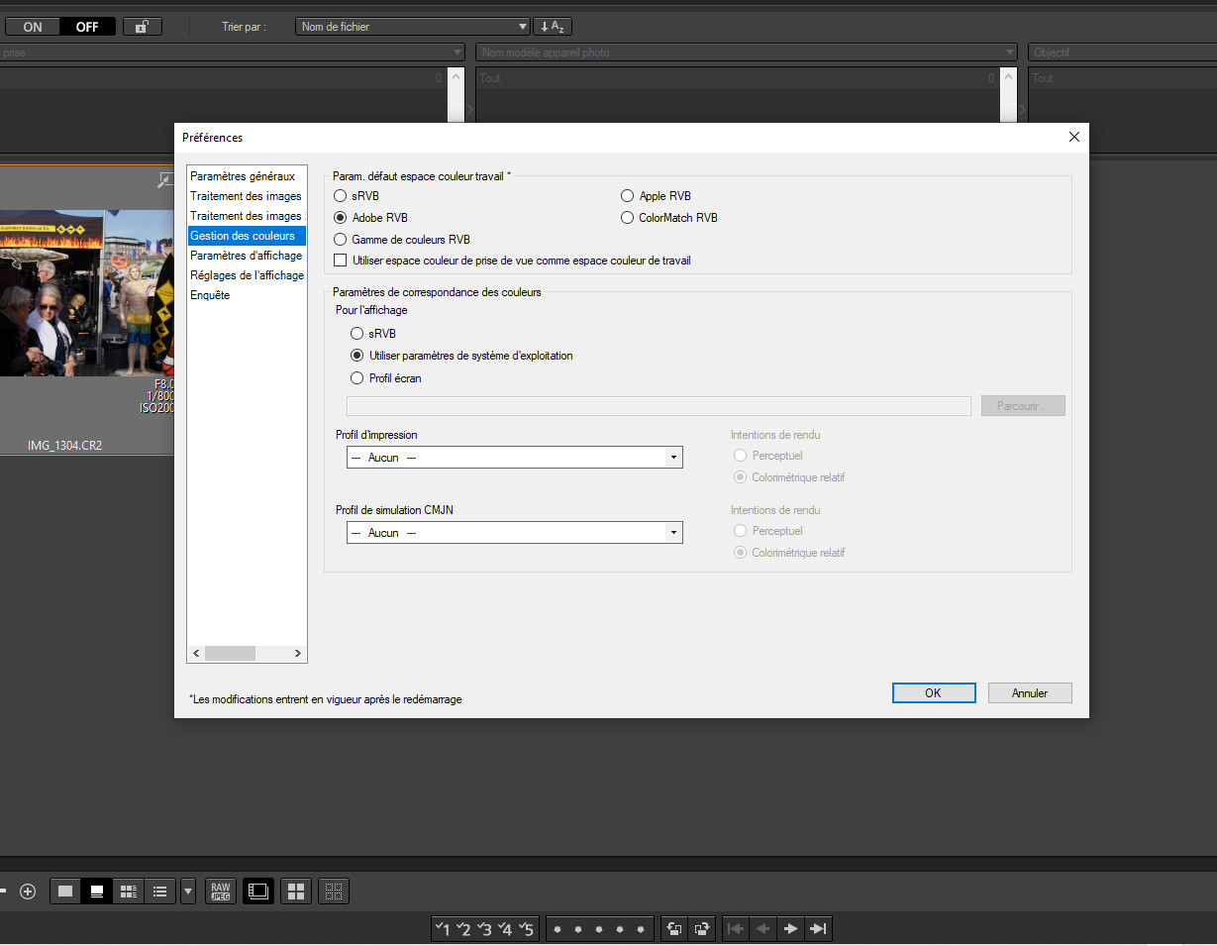The width and height of the screenshot is (1217, 946).
Task: Open Profil de simulation CMJN dropdown
Action: point(514,533)
